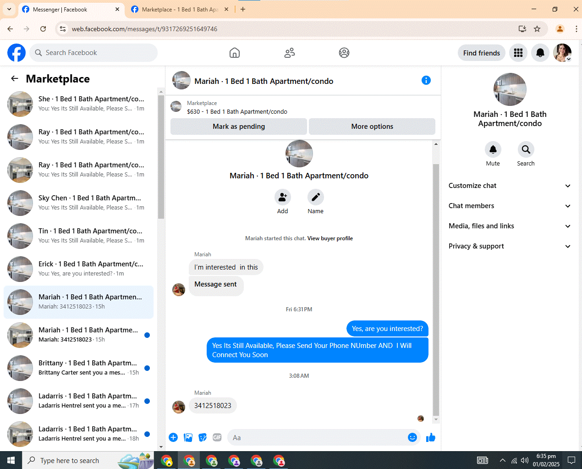Attach a photo file
The width and height of the screenshot is (582, 469).
(x=188, y=437)
